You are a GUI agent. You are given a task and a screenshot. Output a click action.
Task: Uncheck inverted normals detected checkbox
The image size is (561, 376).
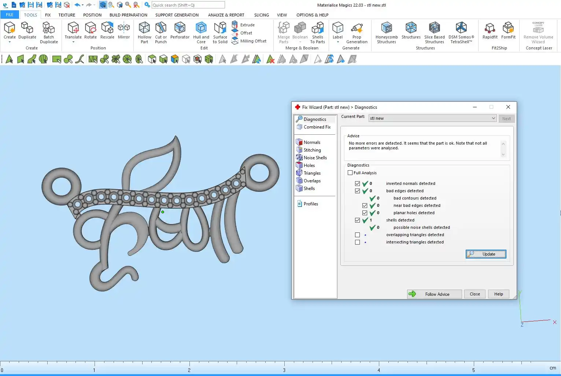[357, 184]
